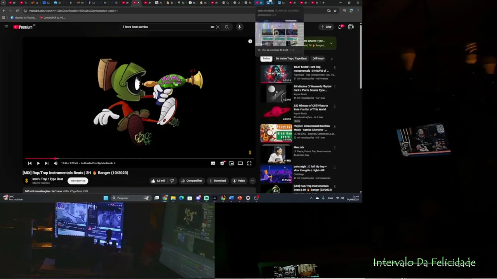Open a new browser tab
497x279 pixels.
click(x=323, y=3)
